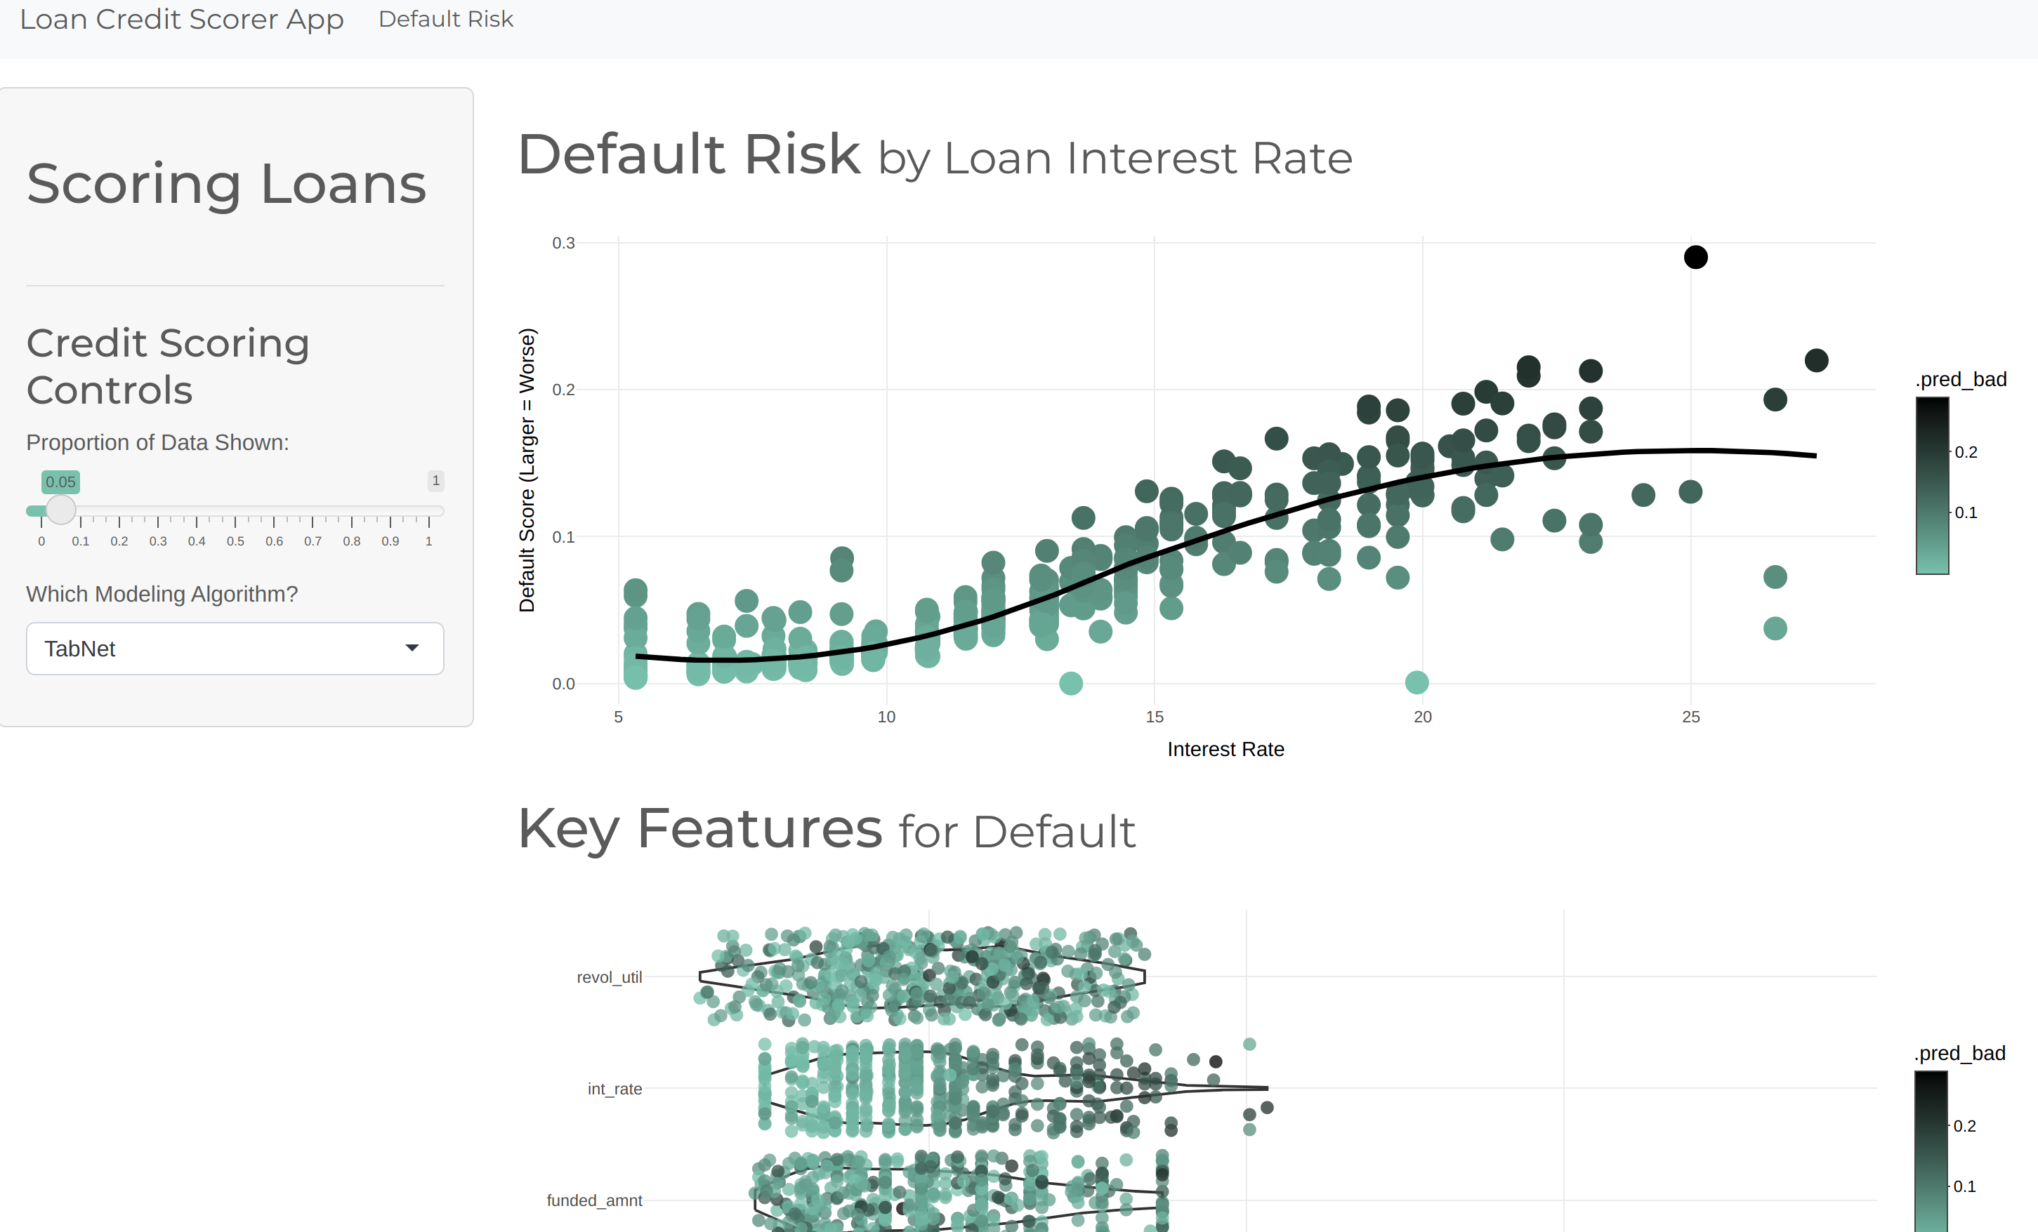Click the 0.05 value label above the slider

click(60, 482)
